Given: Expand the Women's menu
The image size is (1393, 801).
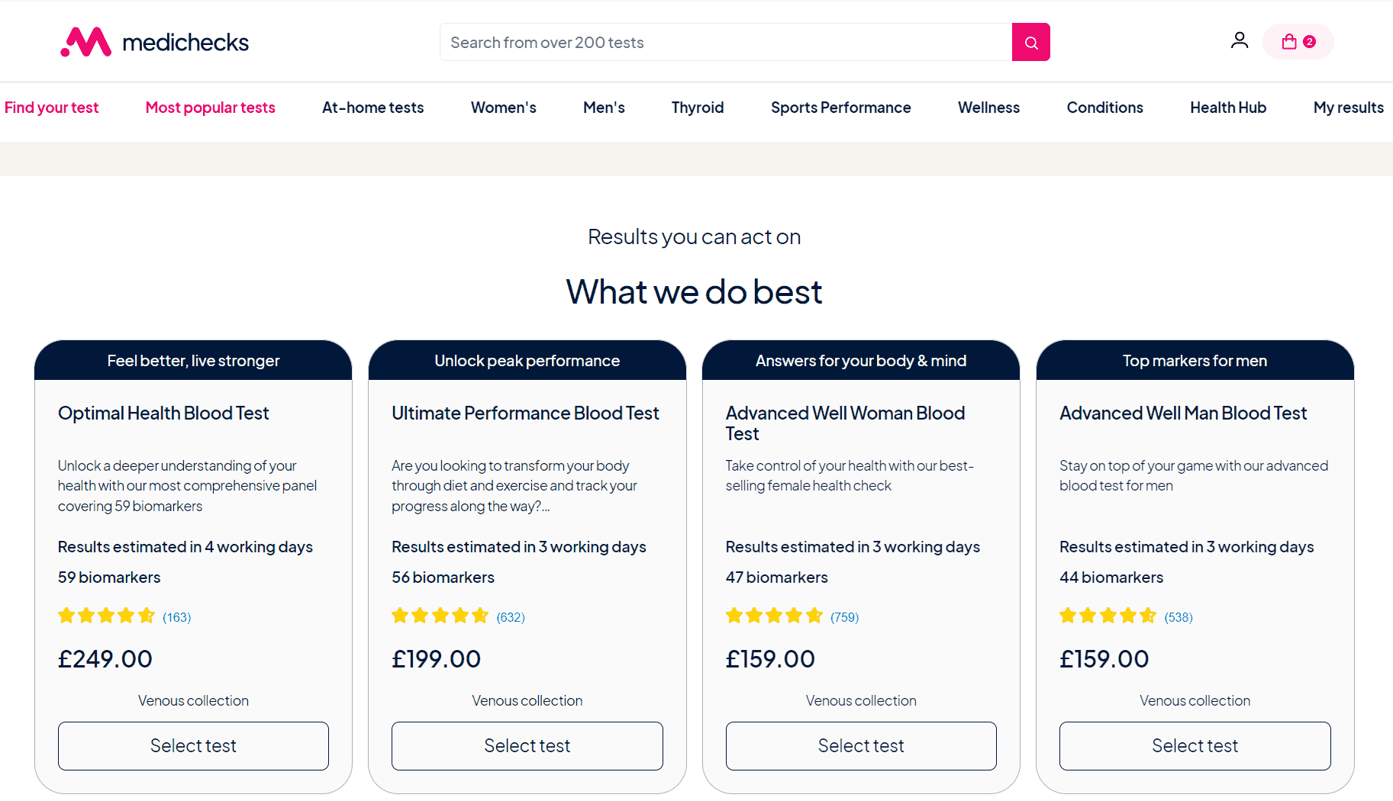Looking at the screenshot, I should [503, 108].
